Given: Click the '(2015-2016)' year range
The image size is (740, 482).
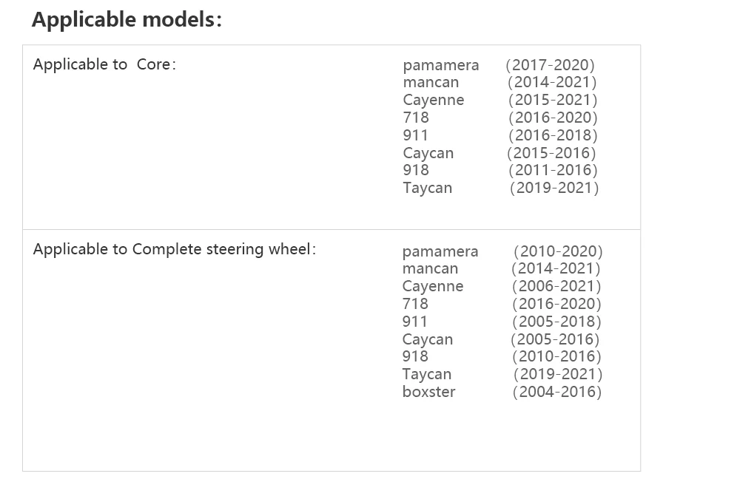Looking at the screenshot, I should pyautogui.click(x=551, y=153).
